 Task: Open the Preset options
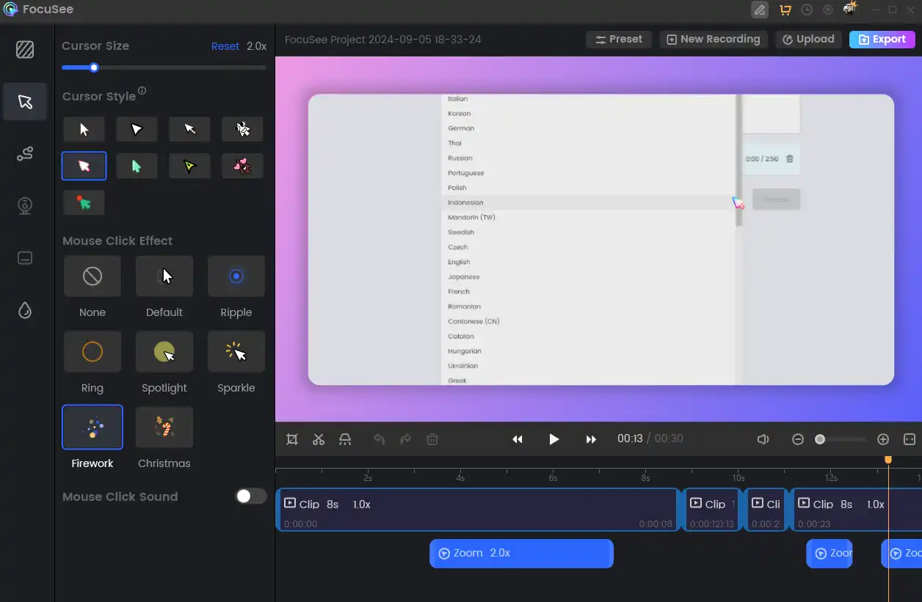(x=619, y=40)
